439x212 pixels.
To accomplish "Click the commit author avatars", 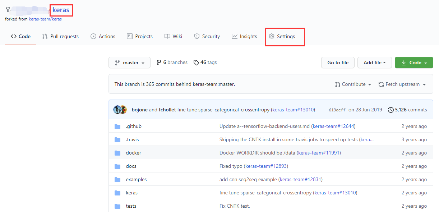I will [x=120, y=110].
